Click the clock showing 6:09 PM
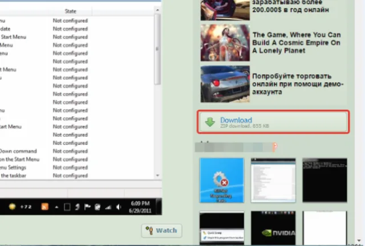365x246 pixels. coord(140,207)
